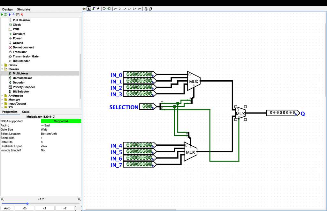Viewport: 327px width, 211px height.
Task: Click the ×2 zoom button
Action: 65,208
